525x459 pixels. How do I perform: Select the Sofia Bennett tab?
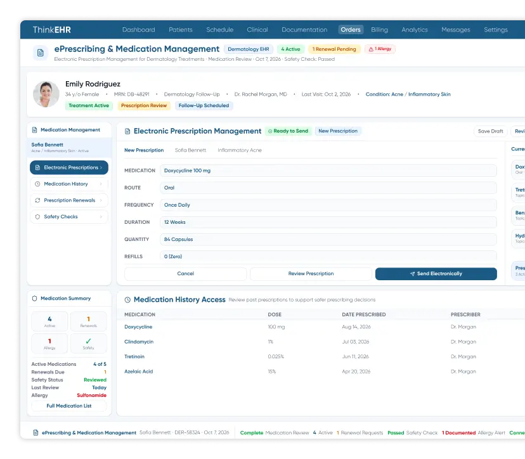[x=190, y=150]
